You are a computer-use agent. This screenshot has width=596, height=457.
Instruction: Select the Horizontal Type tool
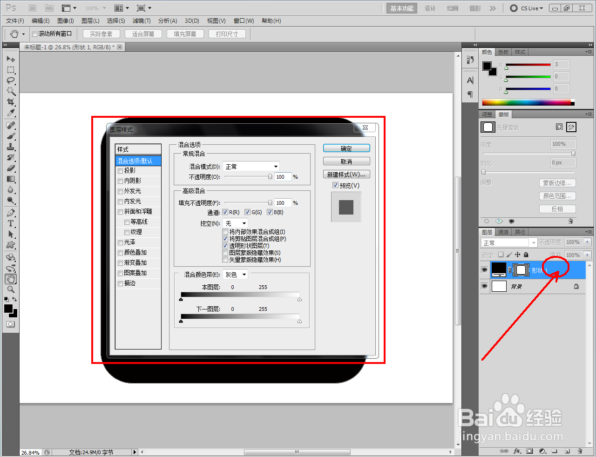pyautogui.click(x=11, y=224)
